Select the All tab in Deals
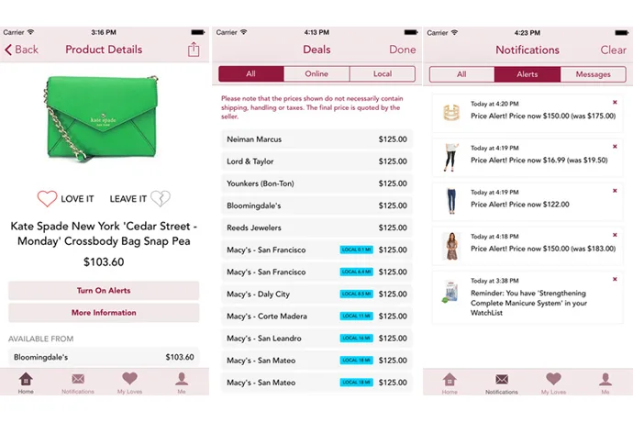 [251, 74]
